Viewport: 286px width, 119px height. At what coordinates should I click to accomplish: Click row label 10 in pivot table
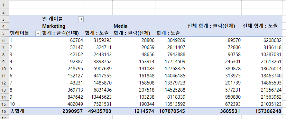tap(25, 104)
